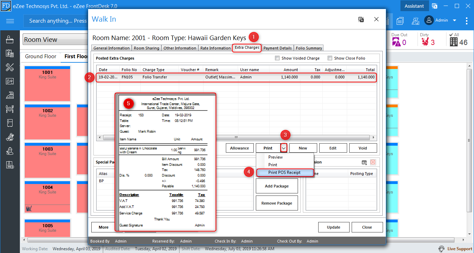Click the translate icon in Walk In dialog
This screenshot has height=253, width=474.
tap(361, 20)
